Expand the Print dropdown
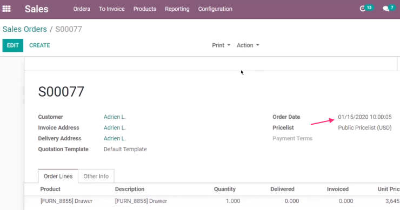 pos(221,45)
